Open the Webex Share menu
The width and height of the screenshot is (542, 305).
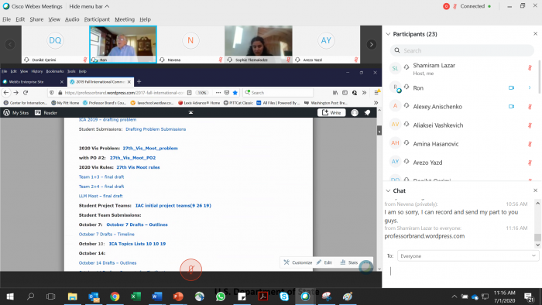point(36,19)
